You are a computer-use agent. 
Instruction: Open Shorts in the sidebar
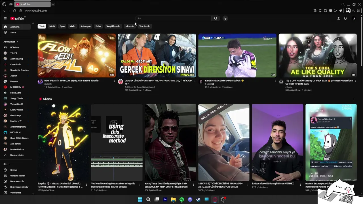coord(17,33)
